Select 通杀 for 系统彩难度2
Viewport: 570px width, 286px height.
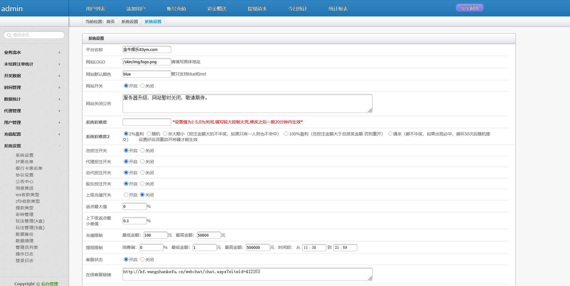pyautogui.click(x=390, y=134)
